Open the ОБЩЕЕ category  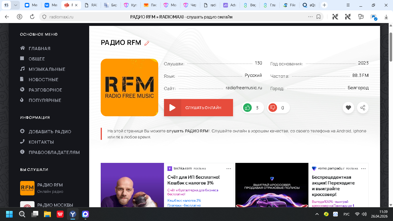pyautogui.click(x=37, y=59)
